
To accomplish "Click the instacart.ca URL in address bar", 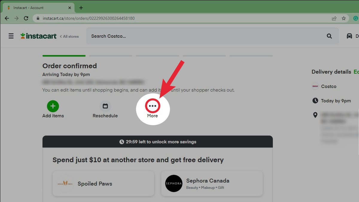I will (x=89, y=18).
